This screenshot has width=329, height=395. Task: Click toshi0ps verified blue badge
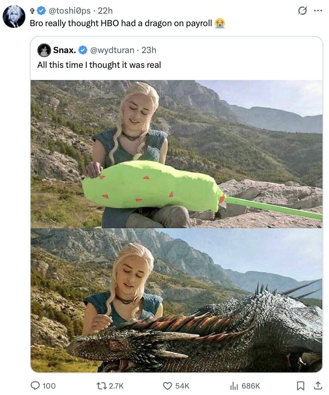42,11
